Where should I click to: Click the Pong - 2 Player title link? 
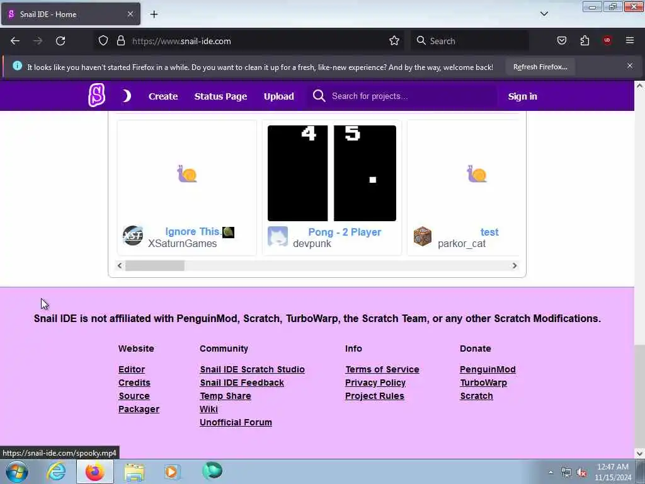tap(345, 232)
